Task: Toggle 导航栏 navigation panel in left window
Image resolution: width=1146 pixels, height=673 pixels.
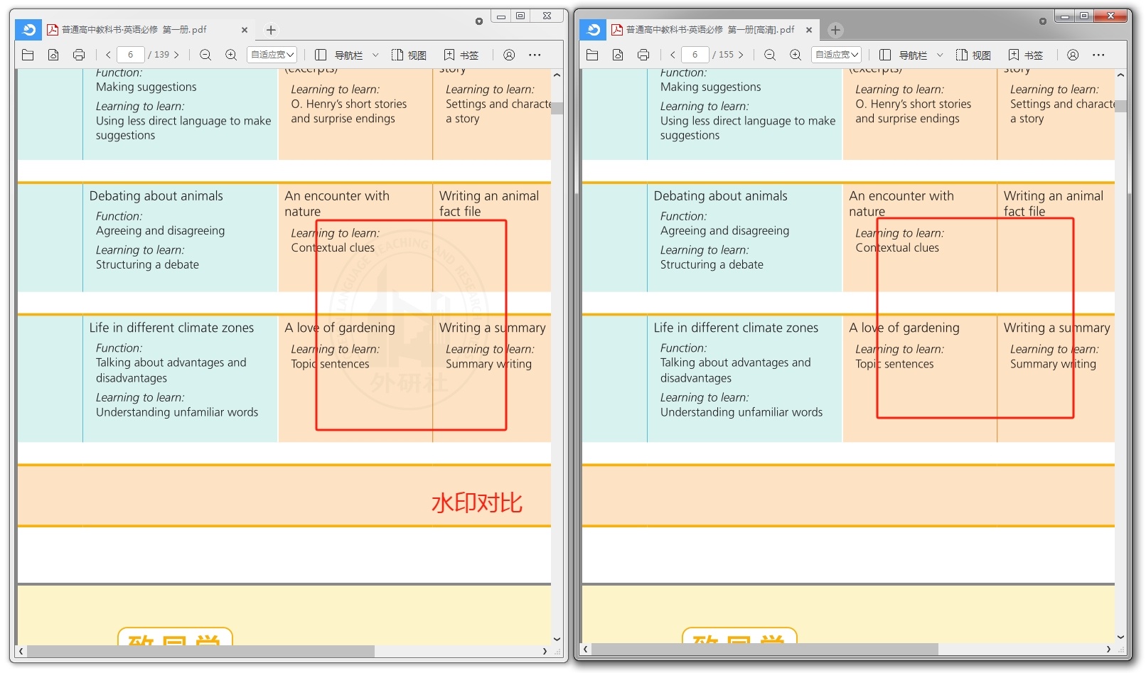Action: tap(339, 55)
